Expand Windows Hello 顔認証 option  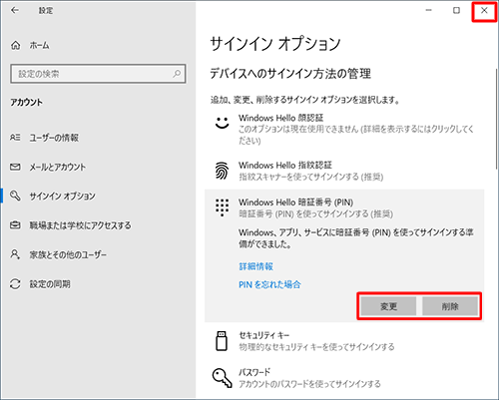(344, 129)
